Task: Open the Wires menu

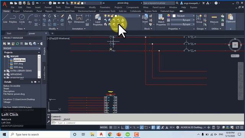Action: tap(145, 7)
